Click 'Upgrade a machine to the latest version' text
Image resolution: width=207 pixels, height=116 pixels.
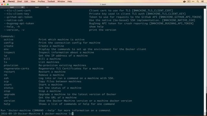[x=77, y=94]
